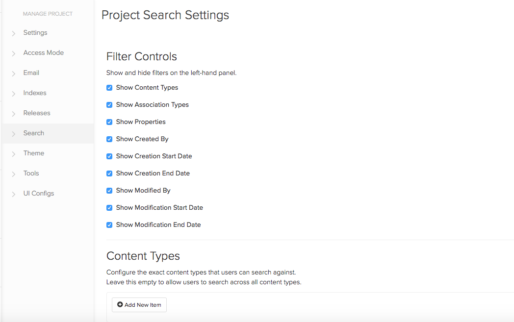Viewport: 514px width, 322px height.
Task: Expand the Settings sidebar chevron
Action: point(13,32)
